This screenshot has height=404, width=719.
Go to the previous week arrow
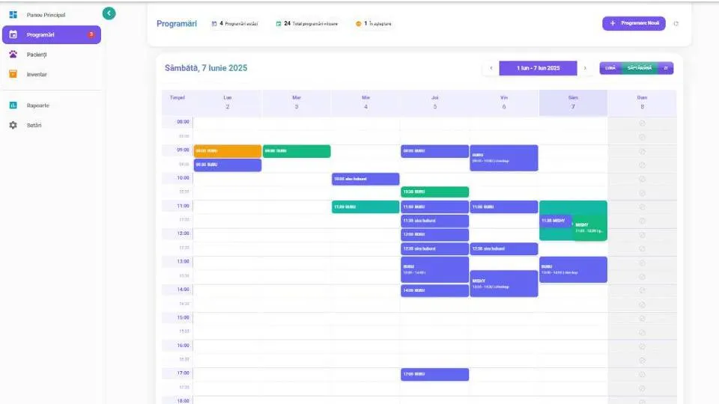coord(491,68)
